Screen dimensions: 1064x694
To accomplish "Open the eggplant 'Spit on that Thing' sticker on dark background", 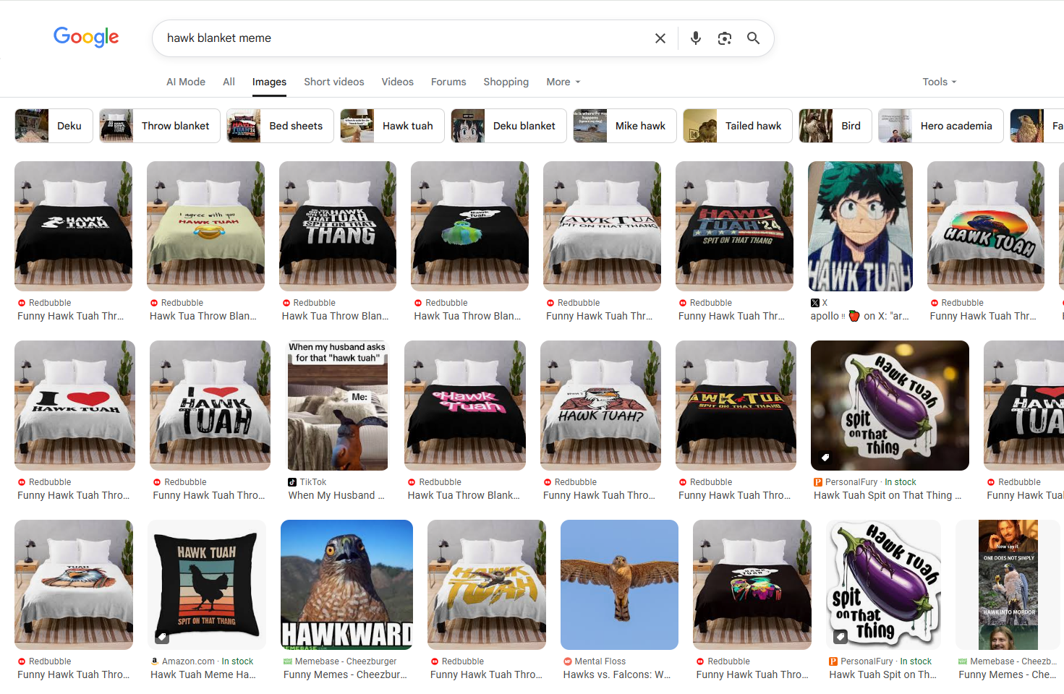I will point(890,406).
